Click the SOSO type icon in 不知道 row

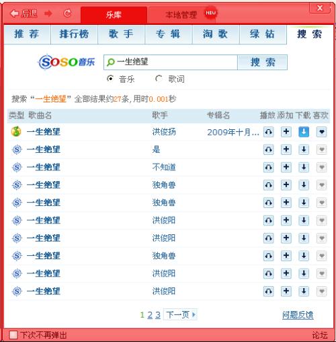17,167
